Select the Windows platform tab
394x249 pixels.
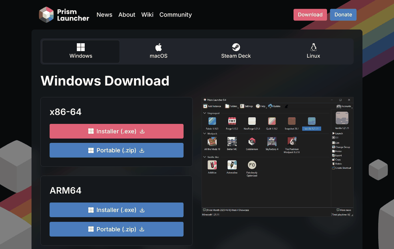(x=81, y=52)
